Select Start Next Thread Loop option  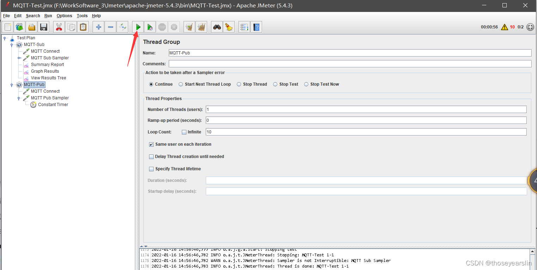(181, 84)
